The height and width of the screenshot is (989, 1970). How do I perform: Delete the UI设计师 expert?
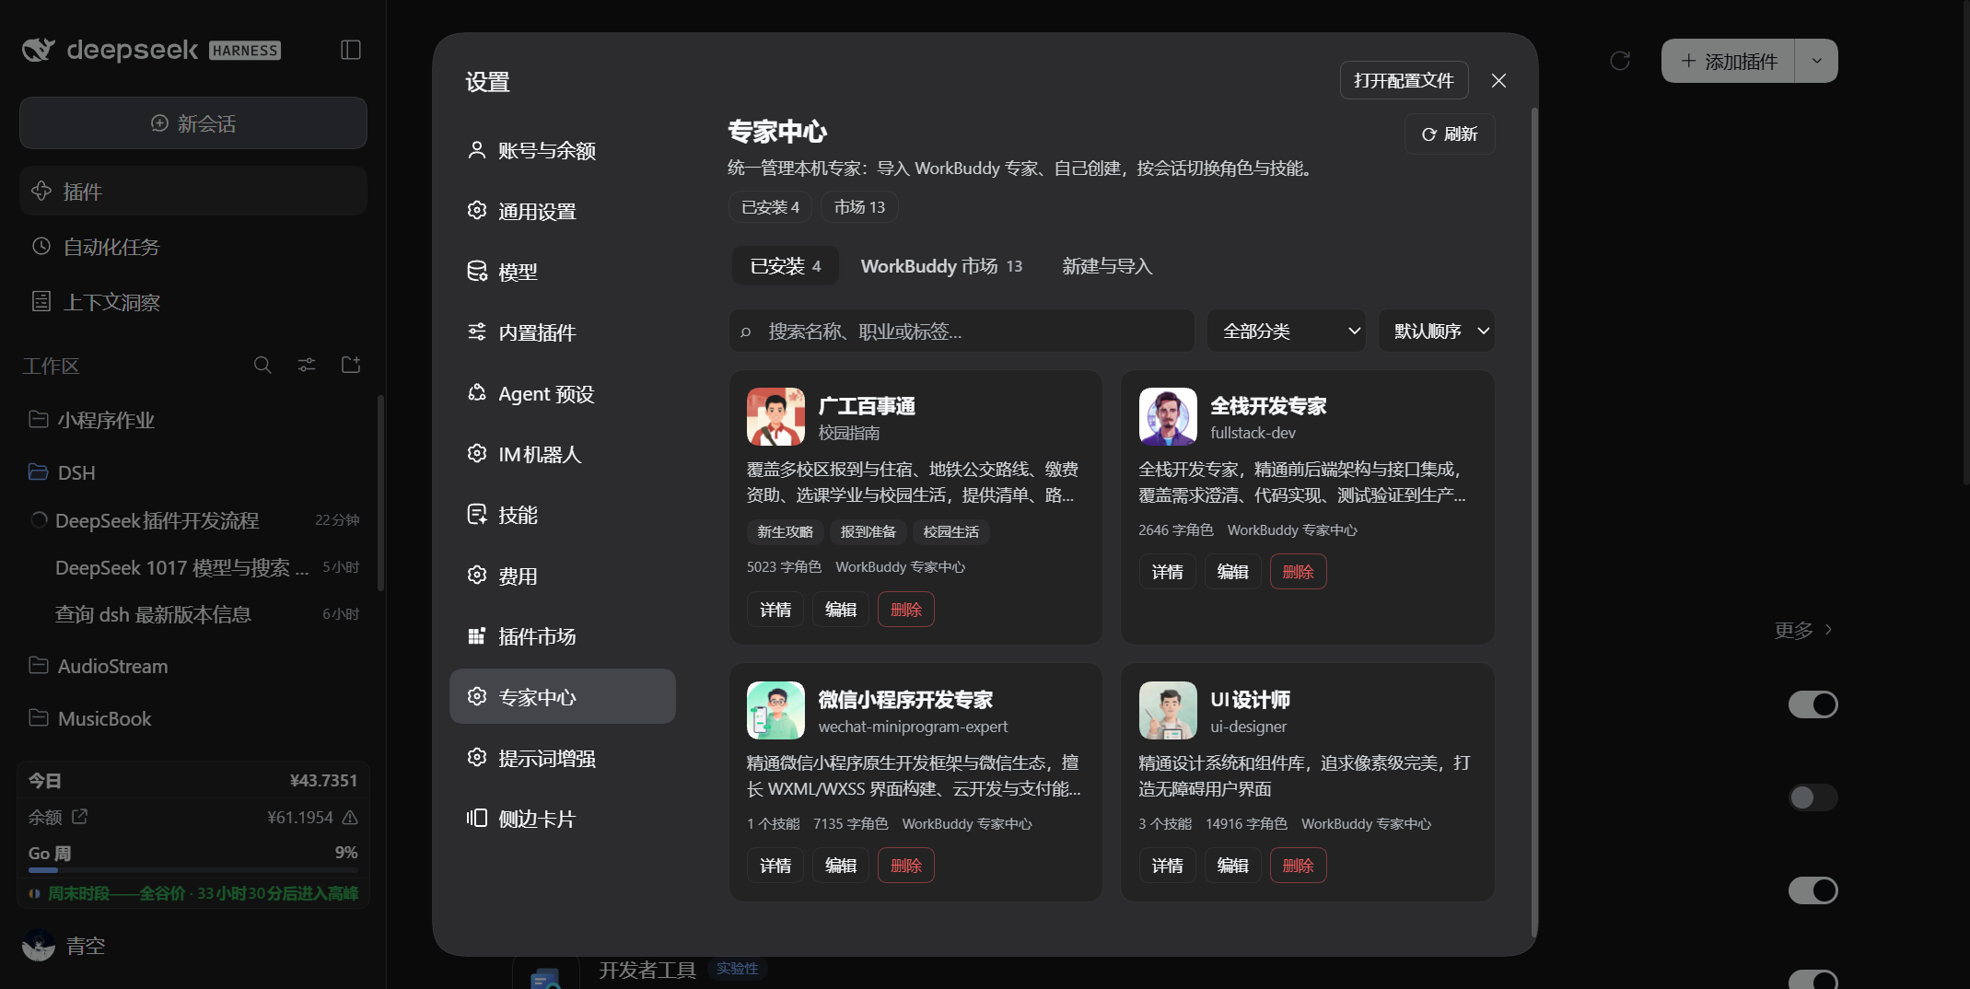[1299, 866]
